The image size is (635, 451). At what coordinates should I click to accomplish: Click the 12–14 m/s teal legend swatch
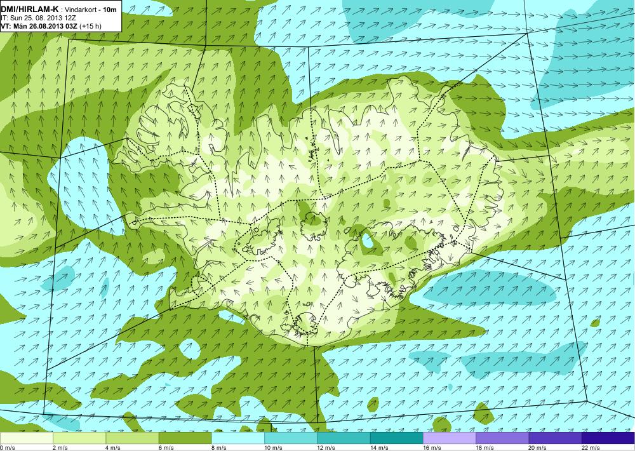click(x=344, y=438)
